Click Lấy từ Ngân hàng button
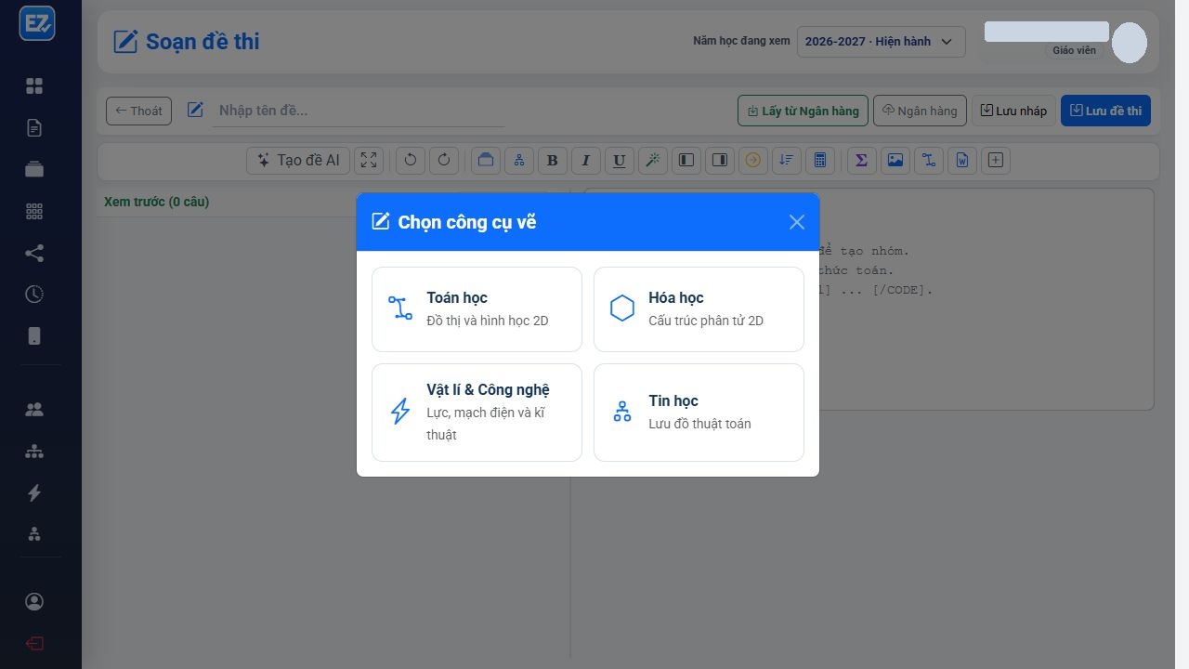The image size is (1189, 669). pos(804,111)
